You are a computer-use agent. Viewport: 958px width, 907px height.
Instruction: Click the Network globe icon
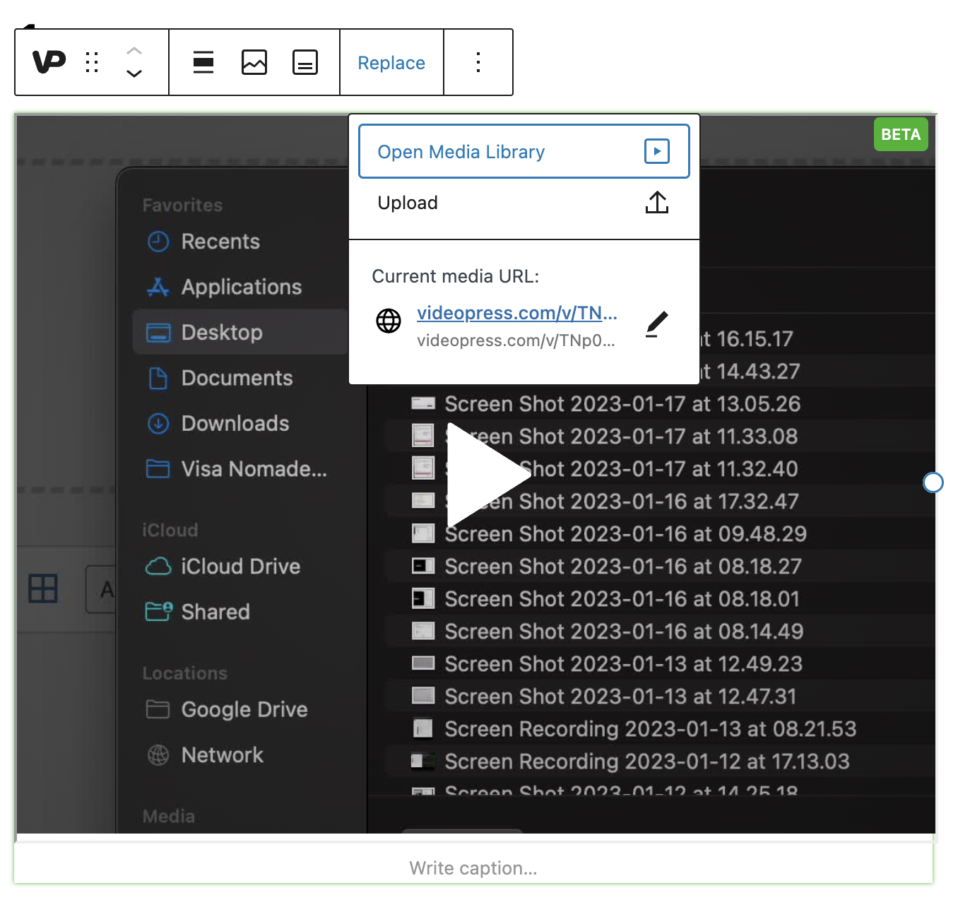click(158, 755)
